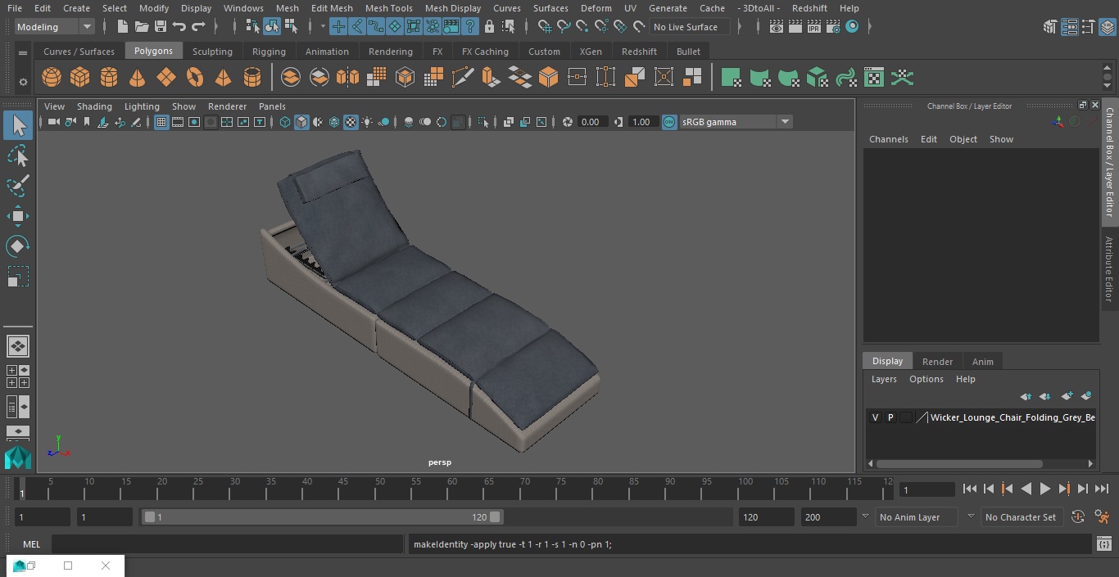Click the playback end field 200
1119x577 pixels.
coord(828,517)
